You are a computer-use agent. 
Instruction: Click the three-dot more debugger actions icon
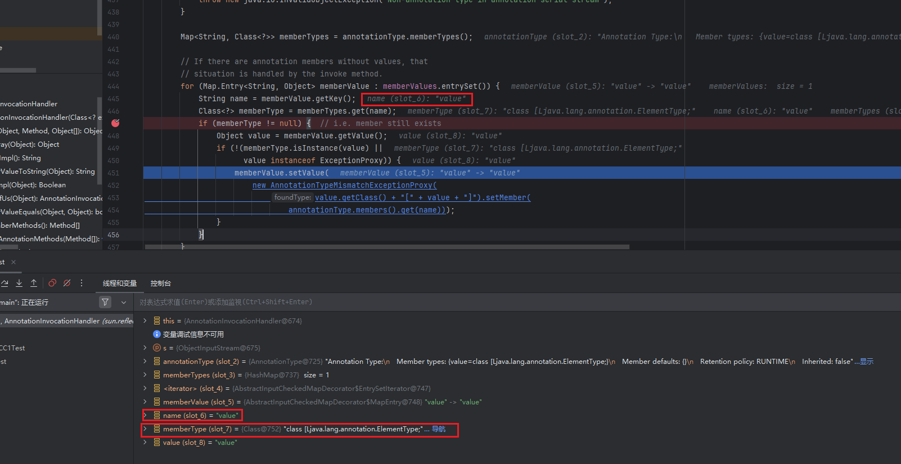(x=82, y=283)
